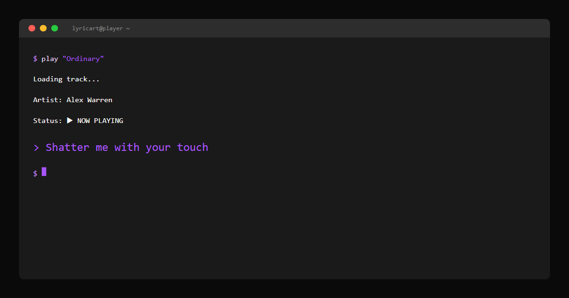Screen dimensions: 569x298
Task: Click the lyric "Shatter me with your touch"
Action: [x=127, y=148]
